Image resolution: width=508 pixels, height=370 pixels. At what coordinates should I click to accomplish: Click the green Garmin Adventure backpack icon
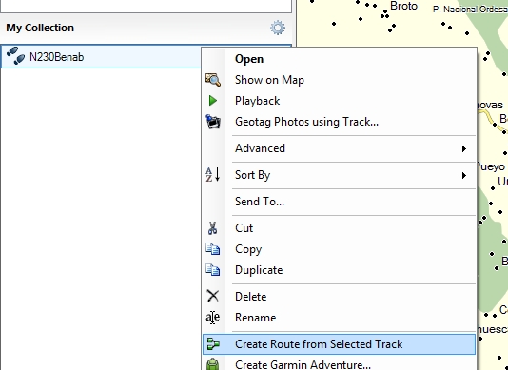pyautogui.click(x=213, y=364)
